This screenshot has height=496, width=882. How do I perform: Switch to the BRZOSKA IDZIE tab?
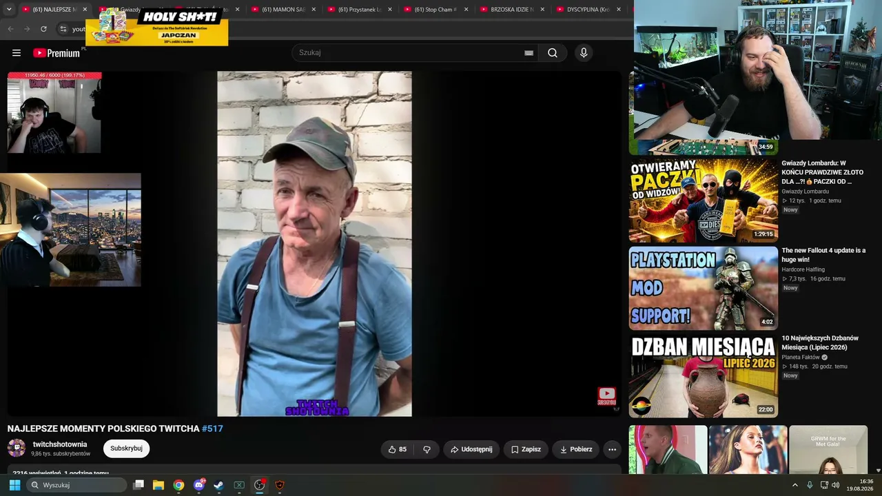pos(512,10)
